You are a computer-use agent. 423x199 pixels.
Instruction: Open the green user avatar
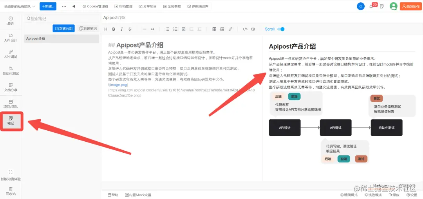[x=393, y=6]
